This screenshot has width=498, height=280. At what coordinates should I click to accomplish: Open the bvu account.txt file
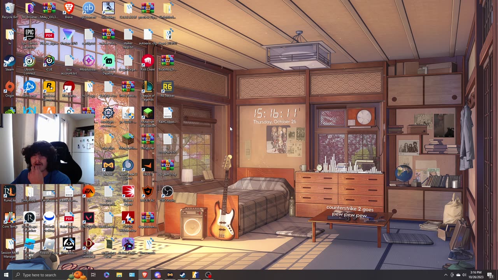tap(69, 65)
